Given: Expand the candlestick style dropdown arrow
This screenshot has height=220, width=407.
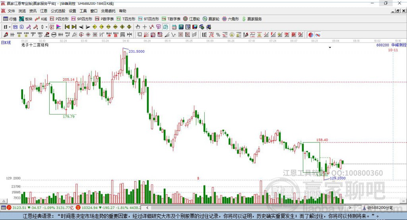Looking at the screenshot, I should [x=47, y=27].
